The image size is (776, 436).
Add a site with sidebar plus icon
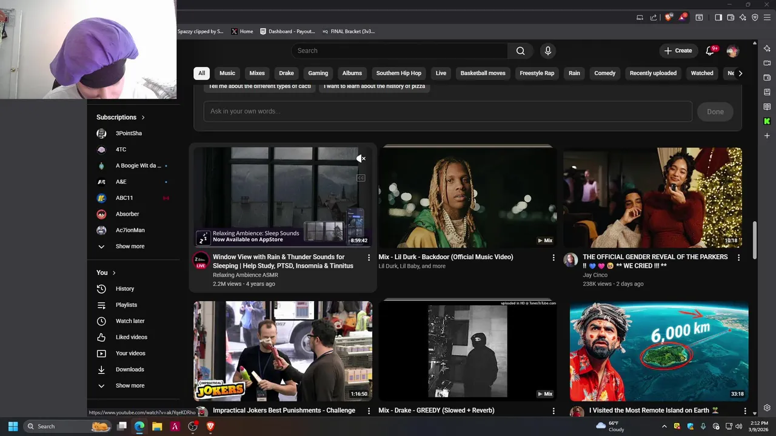pos(767,136)
